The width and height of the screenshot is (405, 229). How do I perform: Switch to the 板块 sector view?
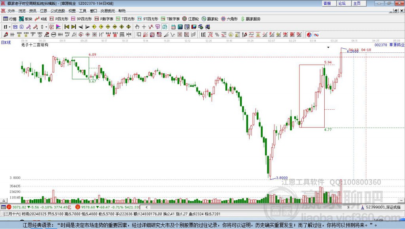click(25, 19)
